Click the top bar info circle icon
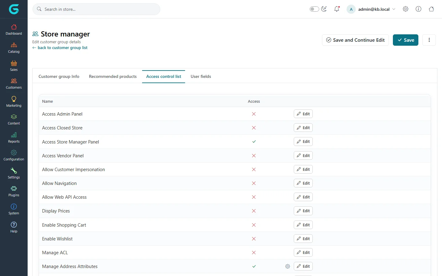The width and height of the screenshot is (442, 276). (418, 9)
